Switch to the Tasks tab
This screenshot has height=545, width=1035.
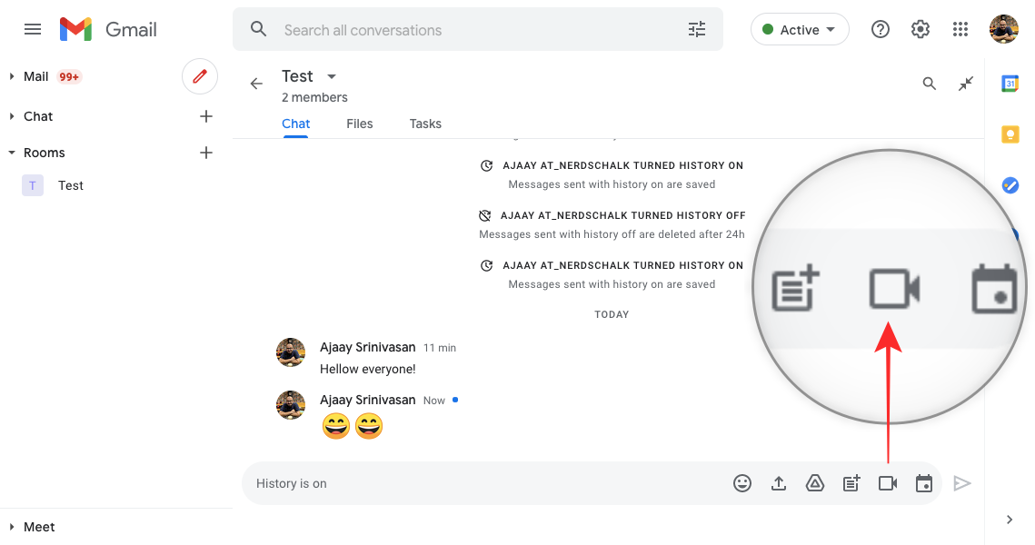click(x=425, y=124)
